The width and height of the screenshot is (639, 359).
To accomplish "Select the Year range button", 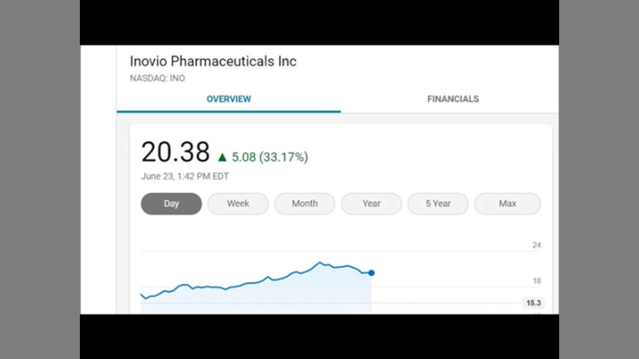I will pos(371,203).
